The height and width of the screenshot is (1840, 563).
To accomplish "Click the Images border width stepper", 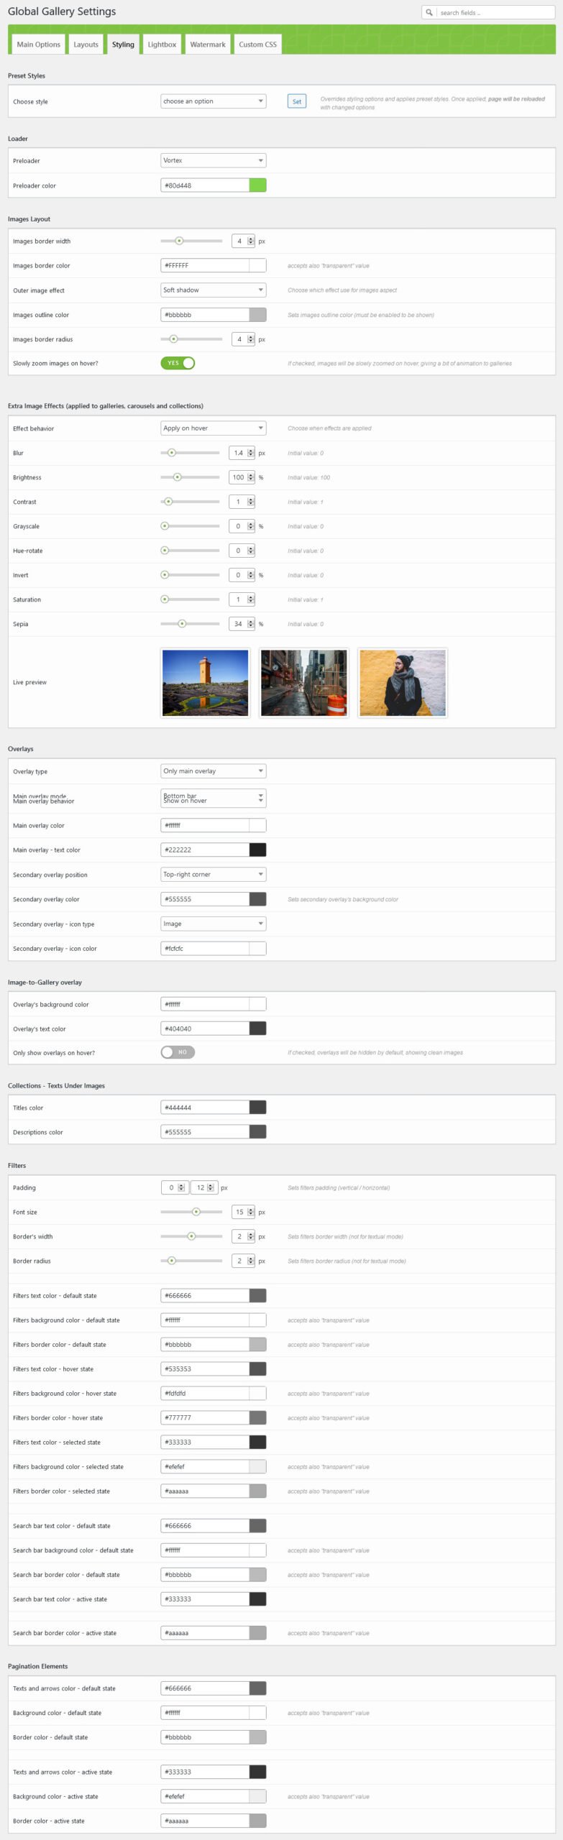I will [x=251, y=241].
